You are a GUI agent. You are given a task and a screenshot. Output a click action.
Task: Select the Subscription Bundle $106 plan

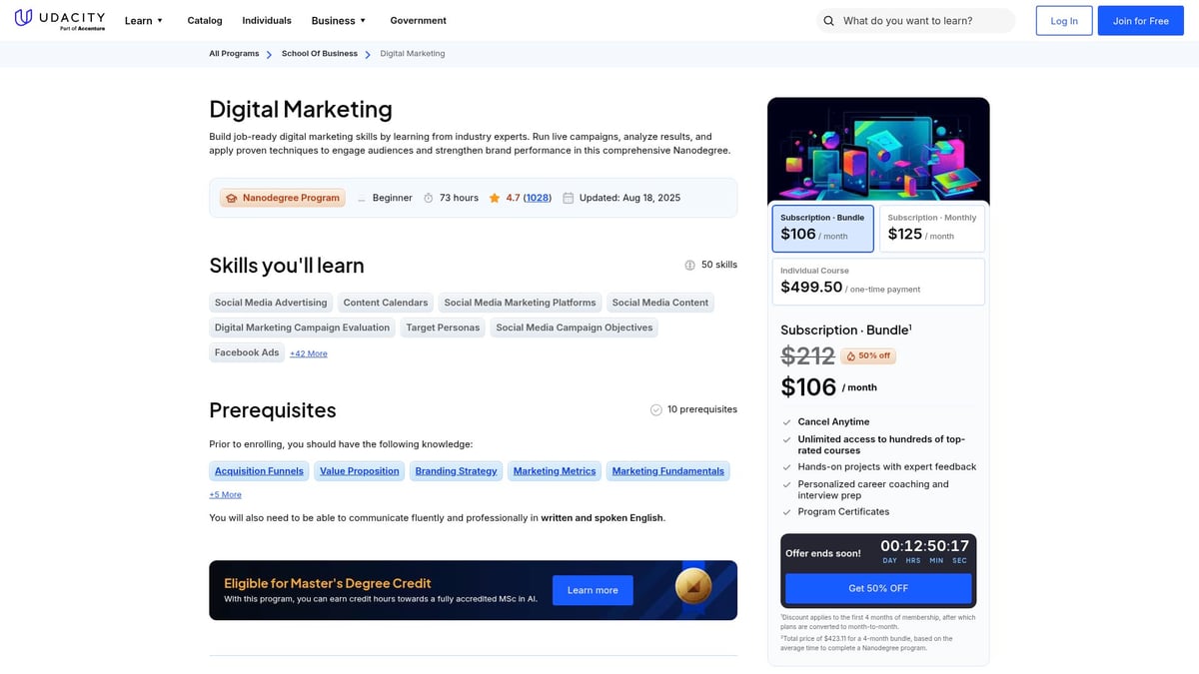click(x=823, y=229)
